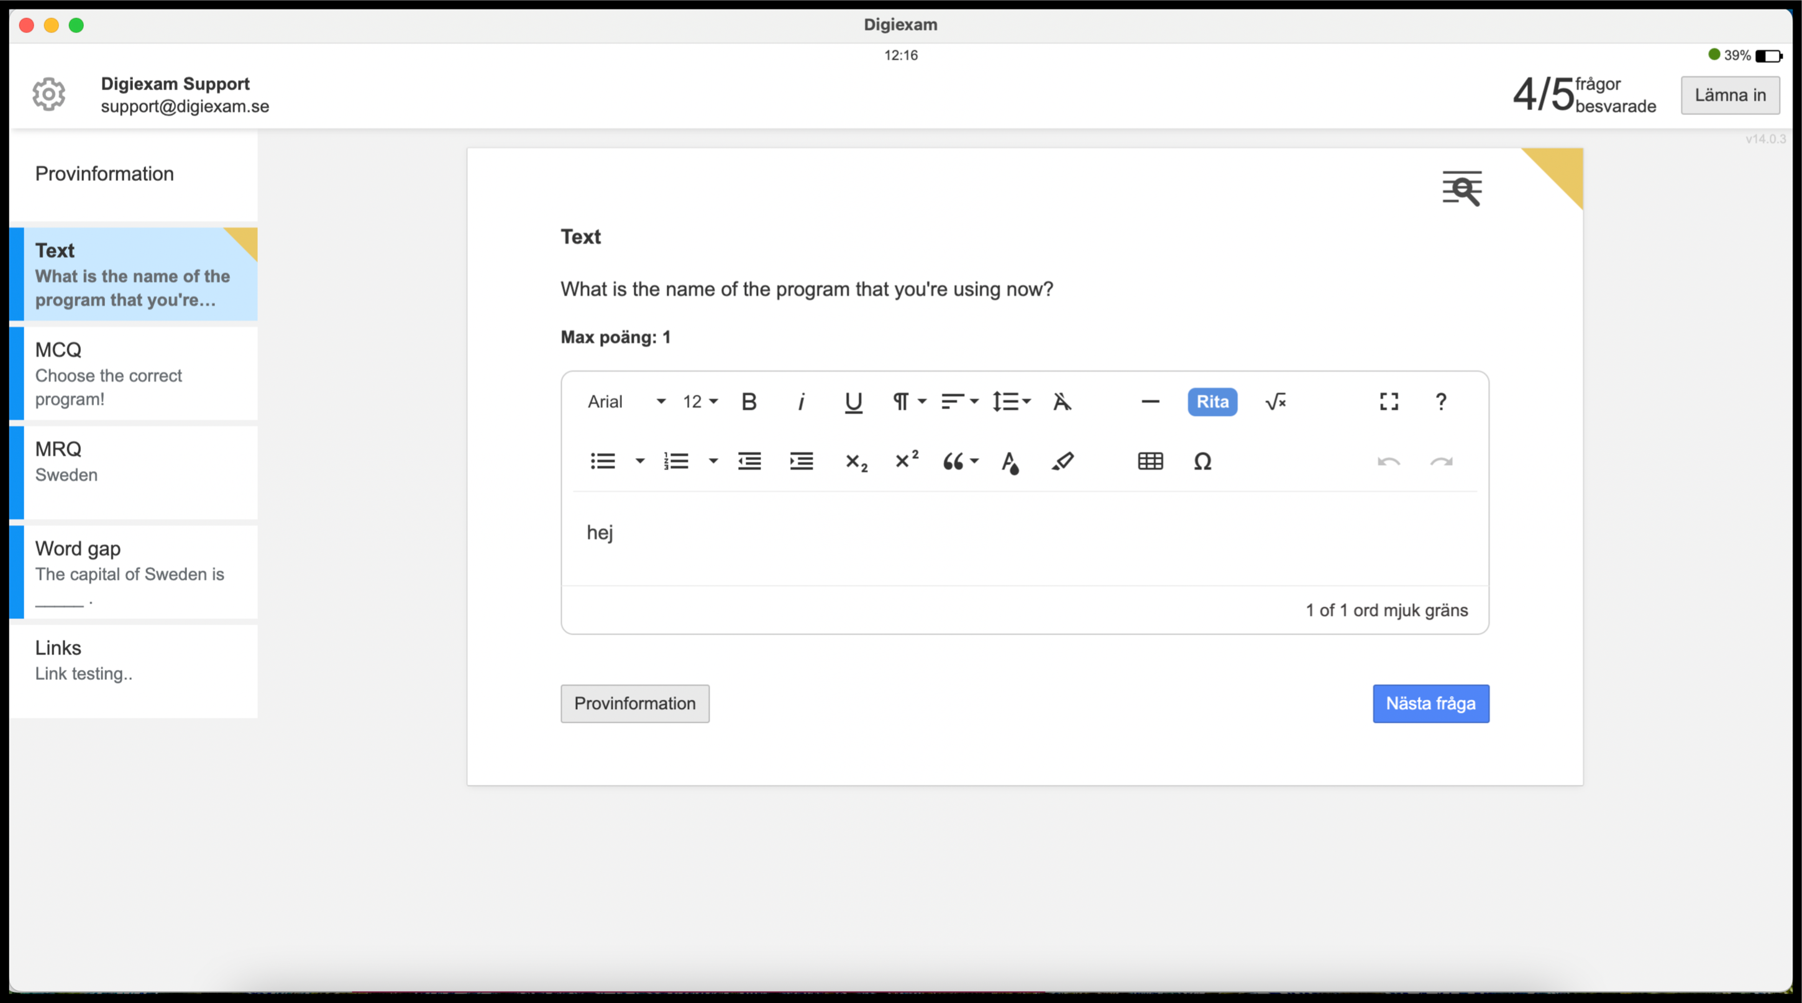1802x1003 pixels.
Task: Select the MCQ question in sidebar
Action: [x=134, y=373]
